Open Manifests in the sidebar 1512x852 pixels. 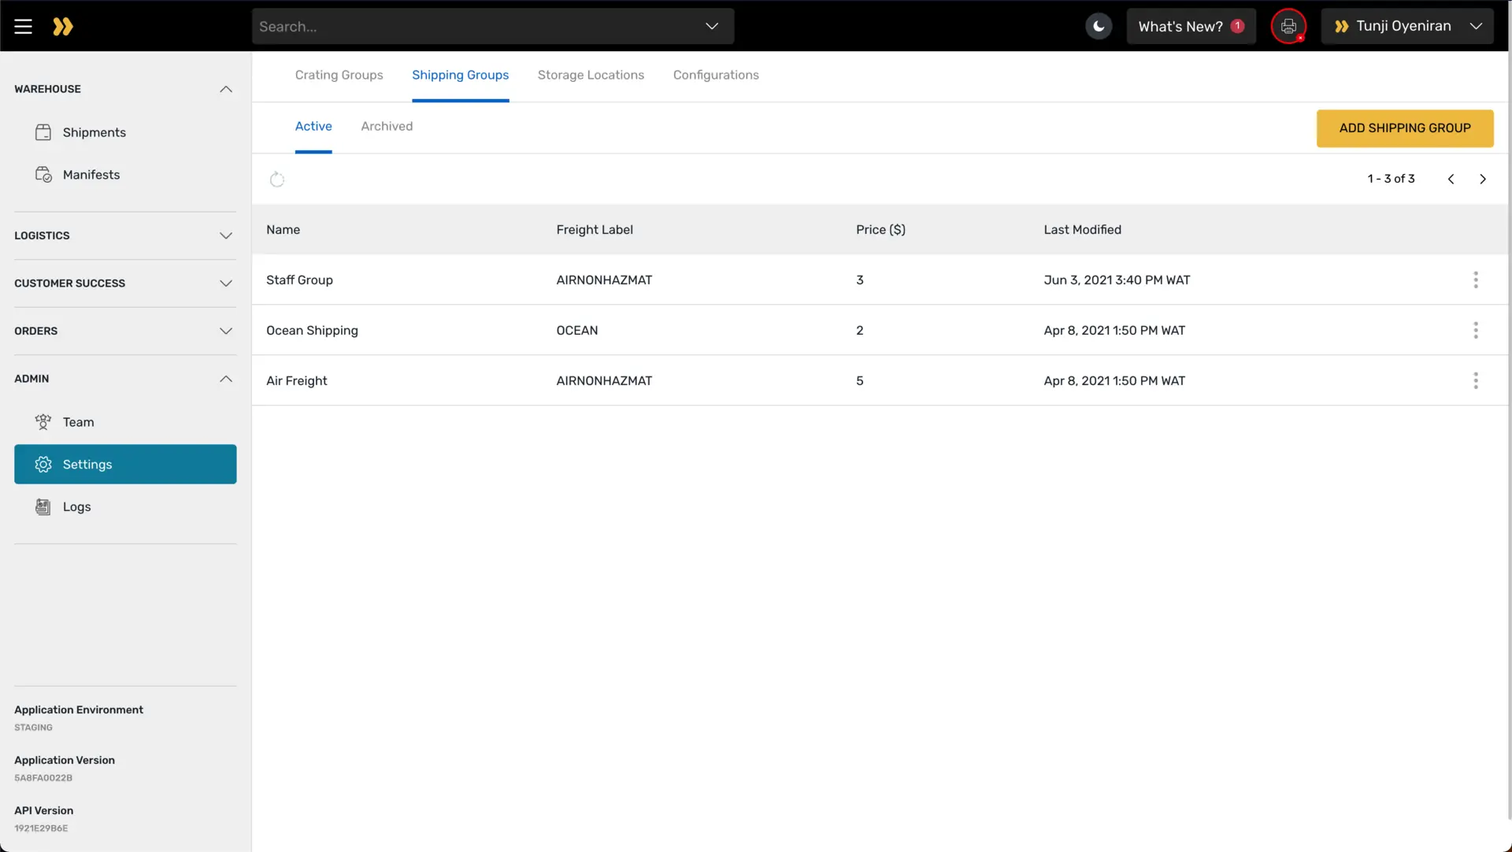coord(125,175)
